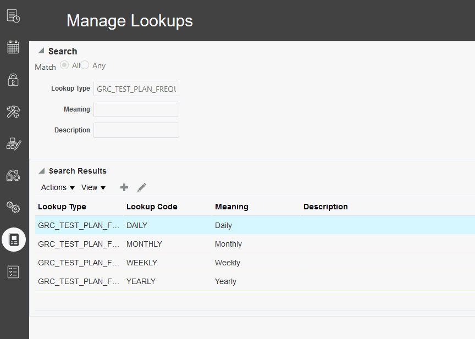Click the checklist icon in sidebar
Viewport: 475px width, 339px height.
point(13,271)
